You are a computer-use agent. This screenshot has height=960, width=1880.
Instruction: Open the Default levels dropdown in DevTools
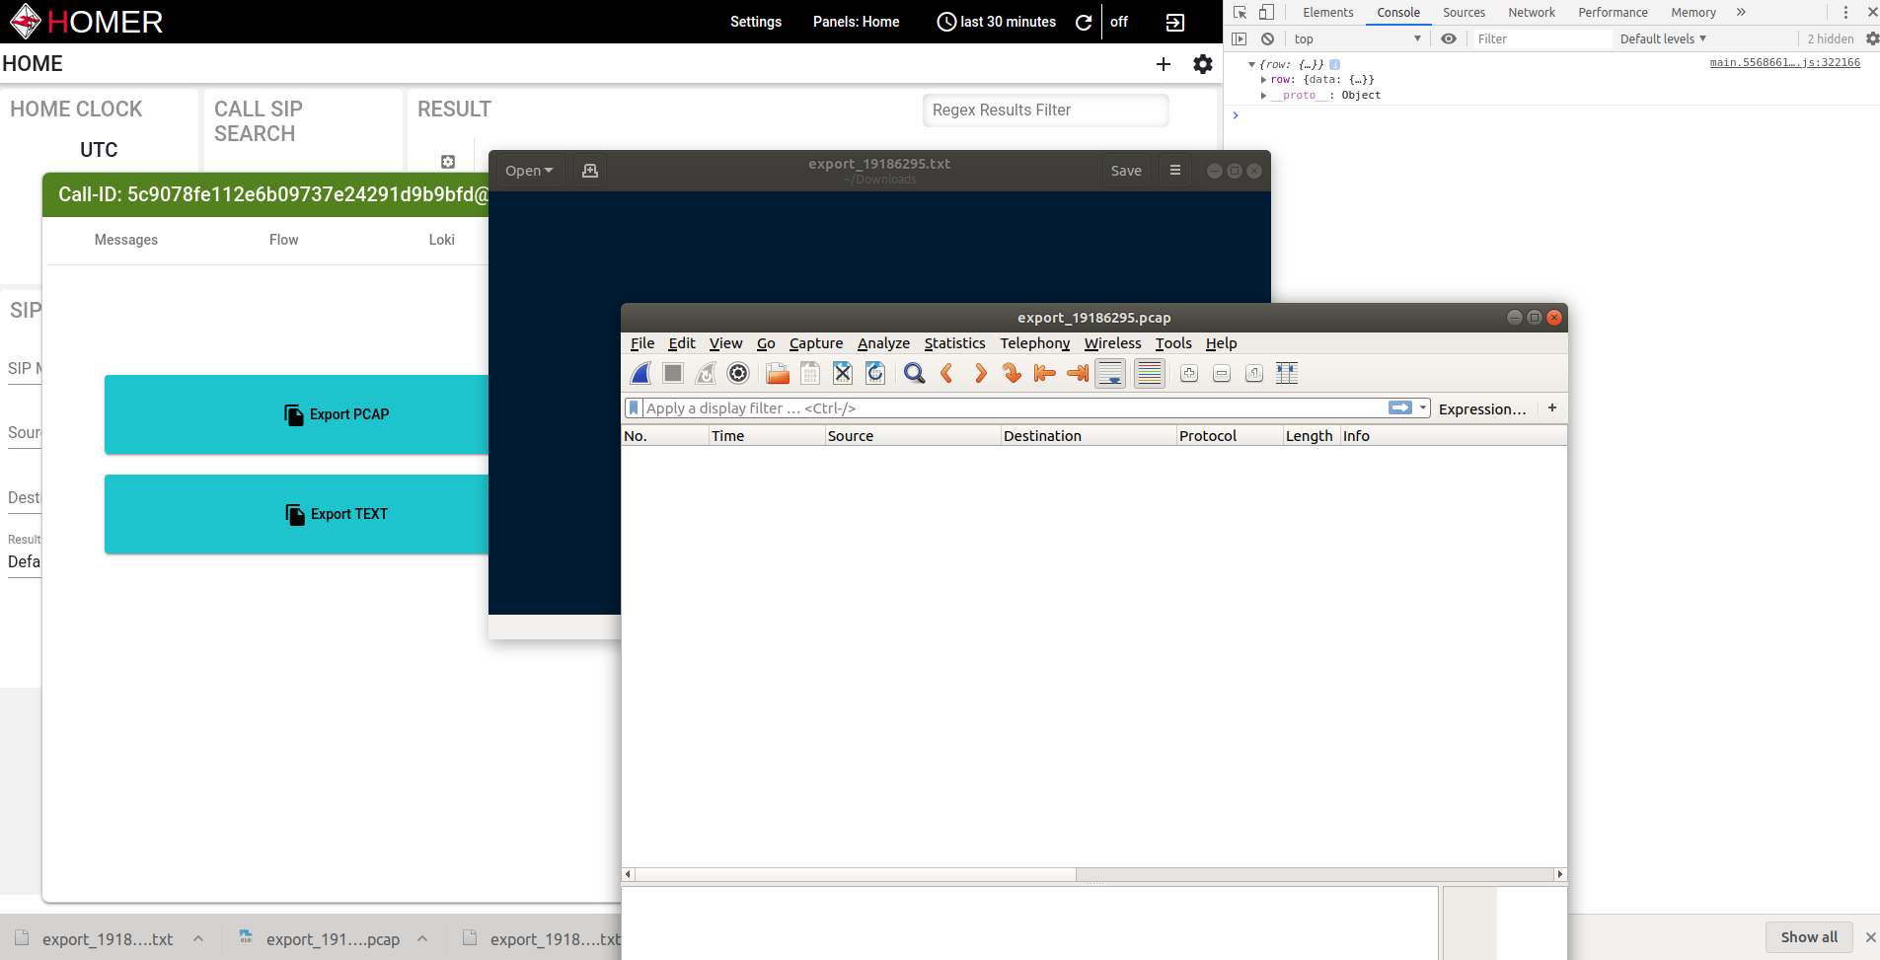tap(1663, 38)
